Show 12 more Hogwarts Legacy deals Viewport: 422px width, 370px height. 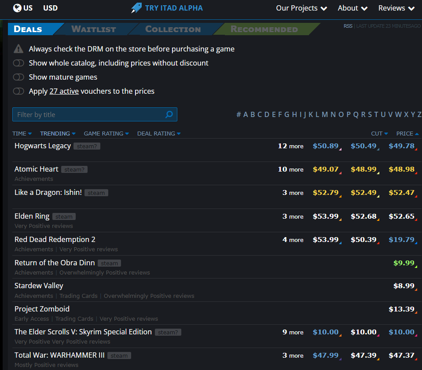coord(291,146)
